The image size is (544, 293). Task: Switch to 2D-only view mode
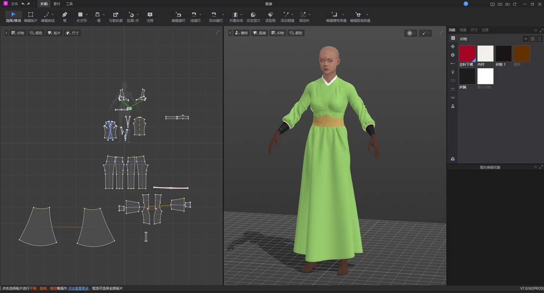pos(500,4)
